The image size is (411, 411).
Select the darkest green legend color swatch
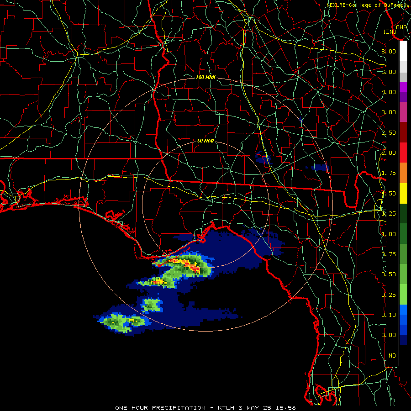coord(403,214)
